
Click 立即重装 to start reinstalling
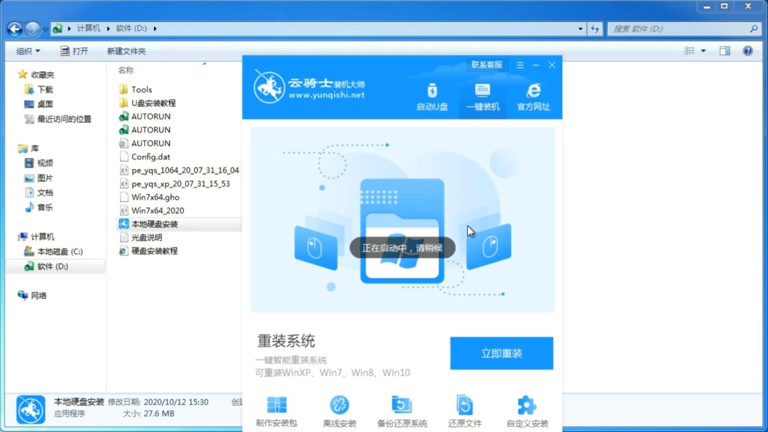tap(501, 353)
